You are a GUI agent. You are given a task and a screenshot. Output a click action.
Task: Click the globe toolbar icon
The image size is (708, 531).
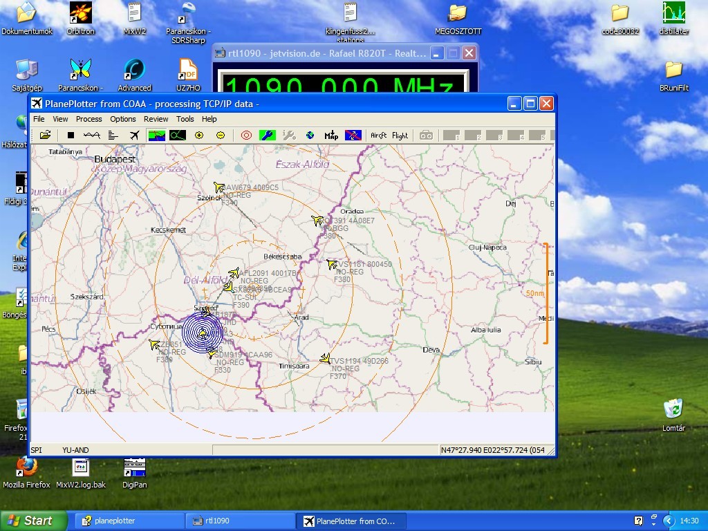tap(310, 135)
